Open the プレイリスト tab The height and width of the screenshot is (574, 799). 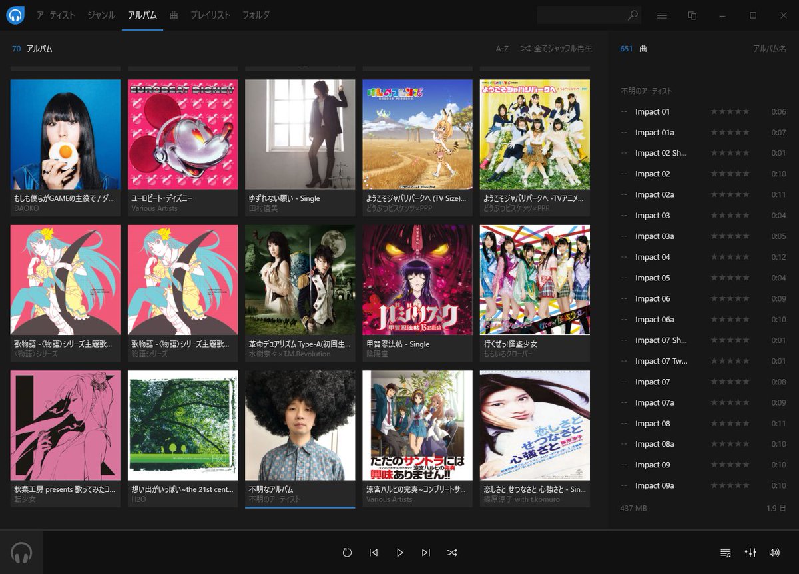(x=210, y=15)
